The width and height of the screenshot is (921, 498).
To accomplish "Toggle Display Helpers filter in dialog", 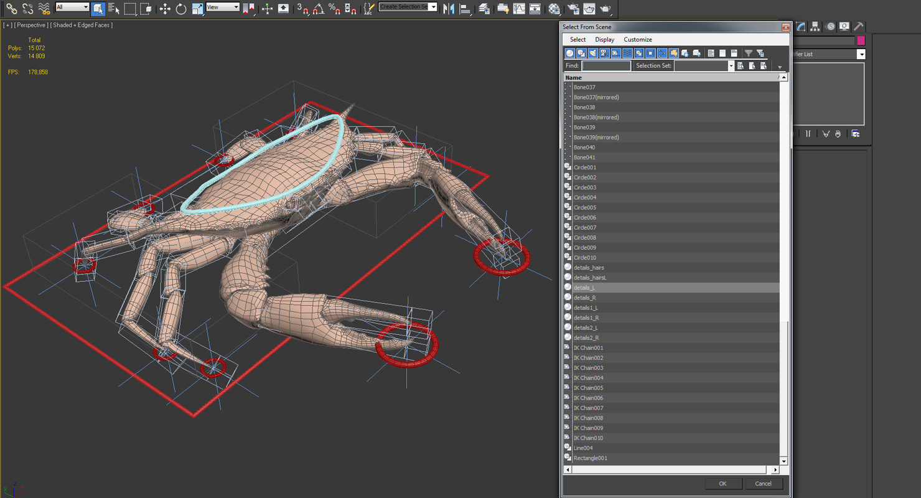I will coord(615,53).
